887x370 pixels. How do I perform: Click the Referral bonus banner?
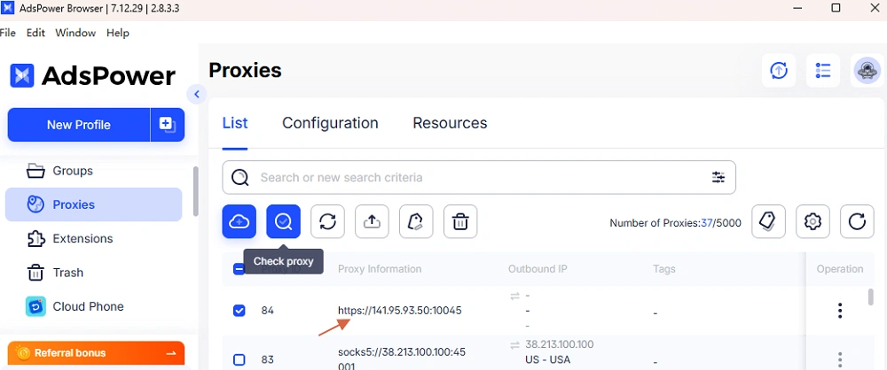click(96, 353)
